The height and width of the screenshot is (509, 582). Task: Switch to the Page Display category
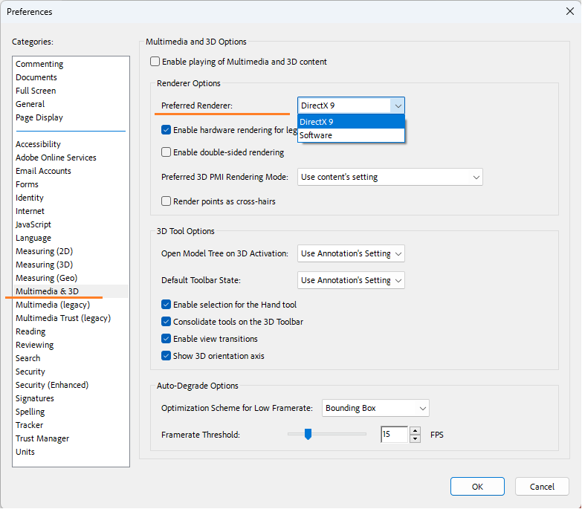(39, 117)
